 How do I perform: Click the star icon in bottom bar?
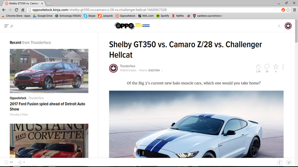tap(20, 162)
